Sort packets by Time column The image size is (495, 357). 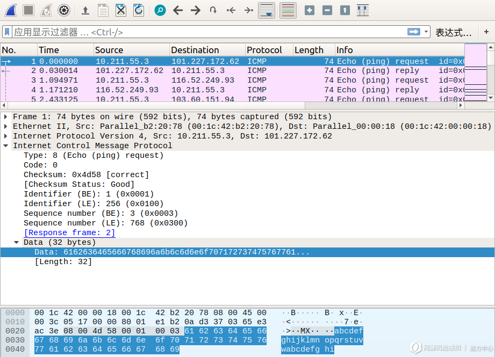[x=66, y=50]
